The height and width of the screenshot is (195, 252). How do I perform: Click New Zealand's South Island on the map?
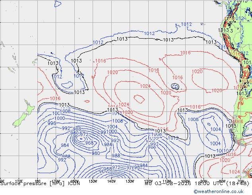(x=20, y=120)
